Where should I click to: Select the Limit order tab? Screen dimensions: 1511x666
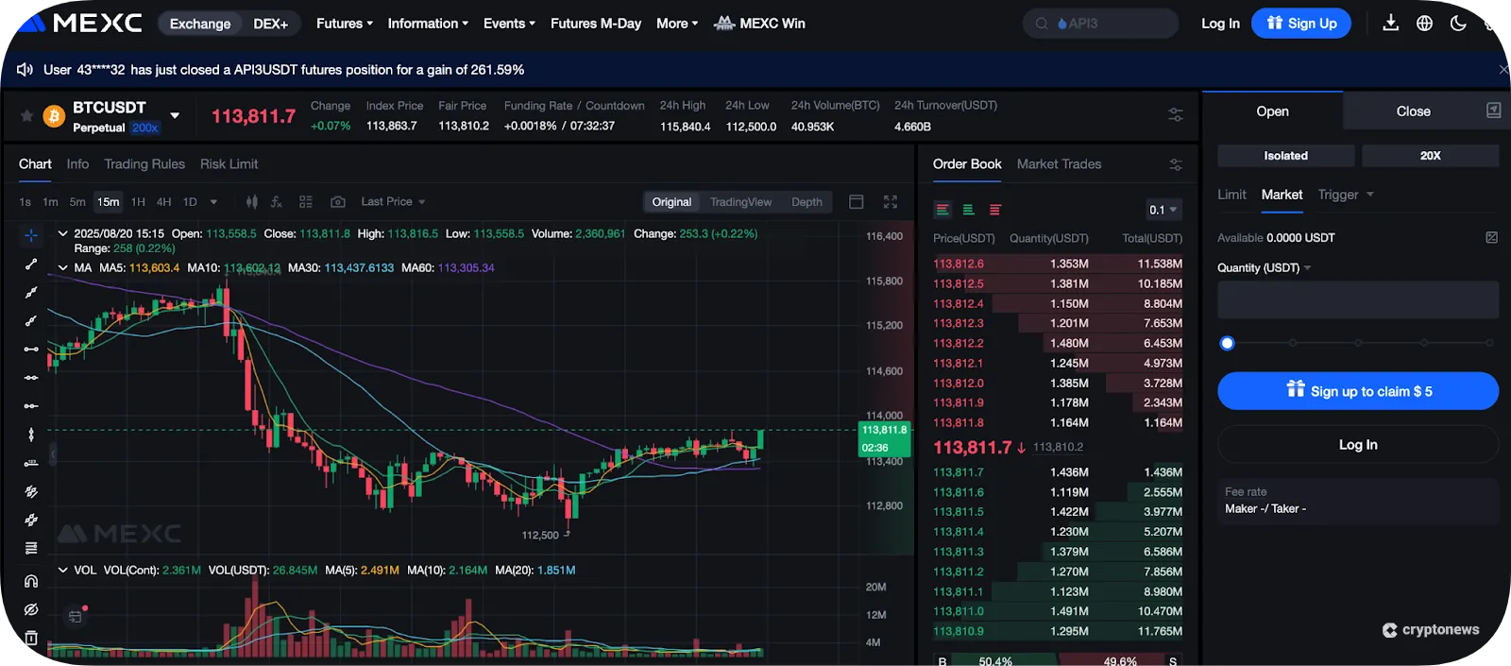click(1231, 195)
